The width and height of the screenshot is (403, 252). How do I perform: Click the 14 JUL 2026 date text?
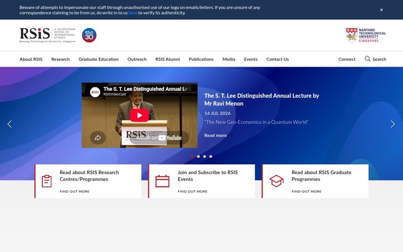pyautogui.click(x=217, y=113)
